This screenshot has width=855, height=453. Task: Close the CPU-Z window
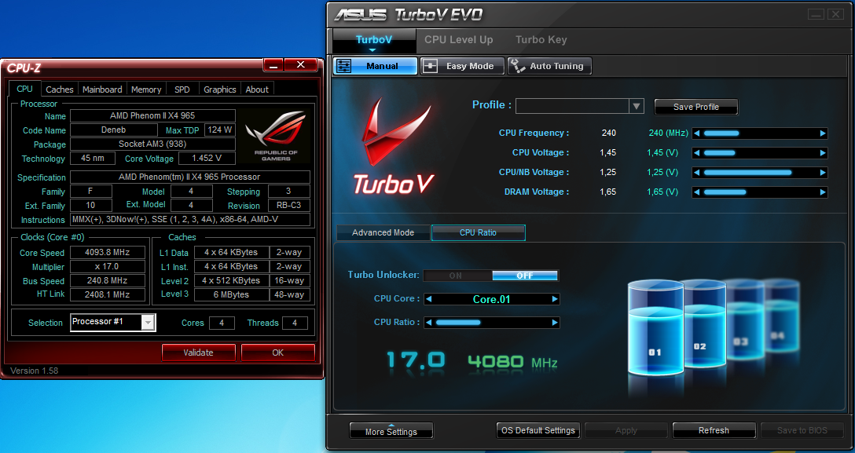coord(300,65)
